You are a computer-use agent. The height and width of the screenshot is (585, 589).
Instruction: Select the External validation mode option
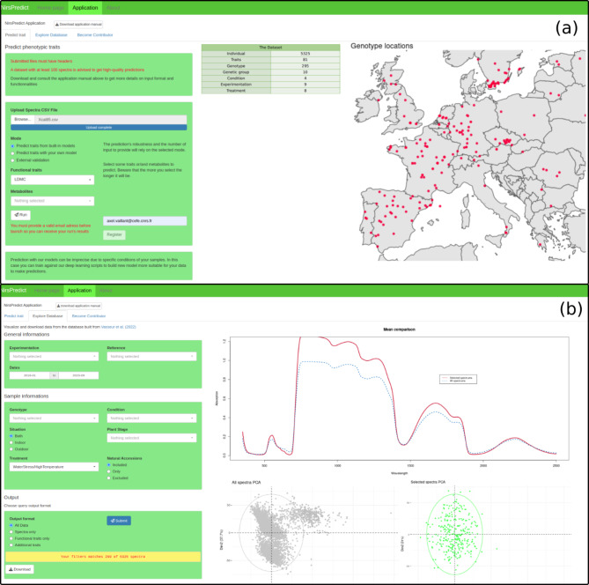tap(12, 161)
